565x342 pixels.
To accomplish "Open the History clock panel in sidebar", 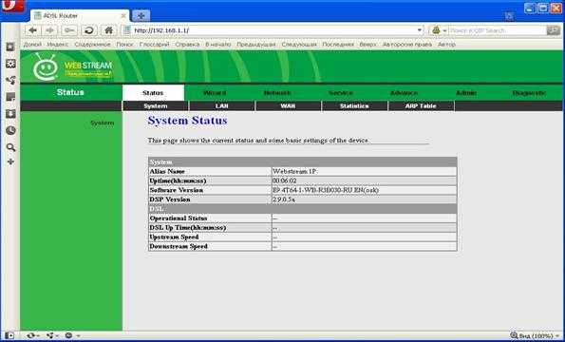I will [10, 130].
